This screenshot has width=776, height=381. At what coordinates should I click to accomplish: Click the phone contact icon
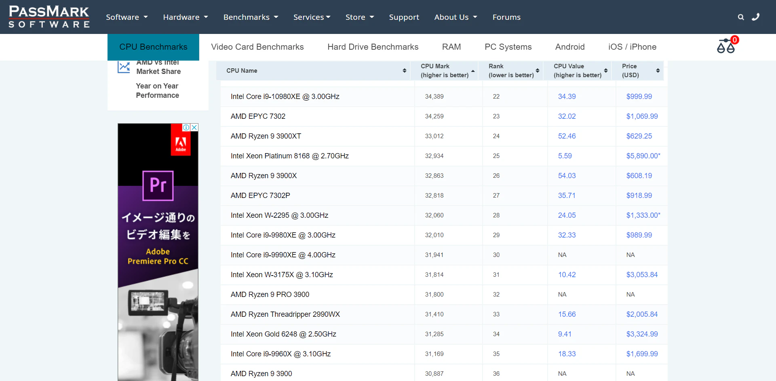tap(755, 17)
